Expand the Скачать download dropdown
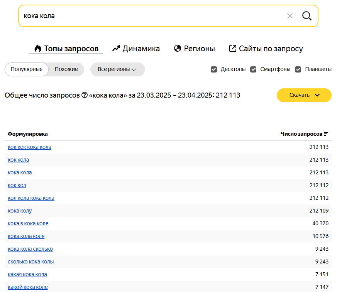337x292 pixels. [304, 95]
